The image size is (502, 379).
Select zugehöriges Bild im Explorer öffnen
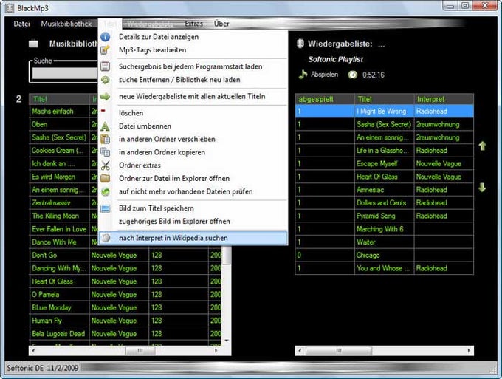[x=193, y=222]
